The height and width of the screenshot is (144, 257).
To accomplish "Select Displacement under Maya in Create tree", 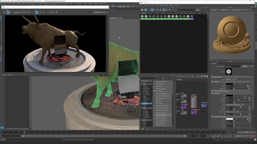I will [146, 88].
